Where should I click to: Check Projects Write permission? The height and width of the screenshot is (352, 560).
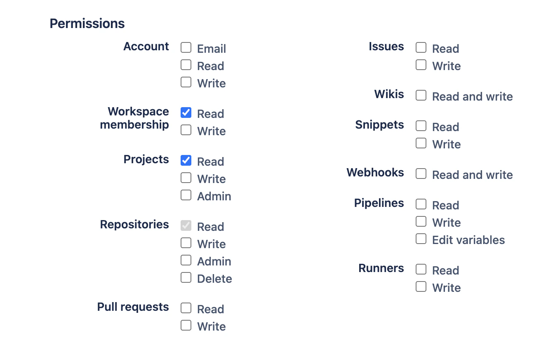pos(186,178)
